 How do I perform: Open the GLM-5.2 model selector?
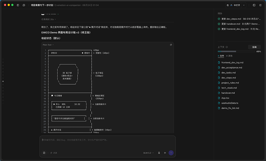[x=148, y=153]
